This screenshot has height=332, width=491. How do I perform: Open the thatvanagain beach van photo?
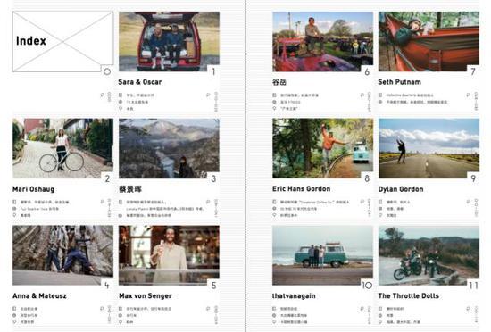pos(322,255)
